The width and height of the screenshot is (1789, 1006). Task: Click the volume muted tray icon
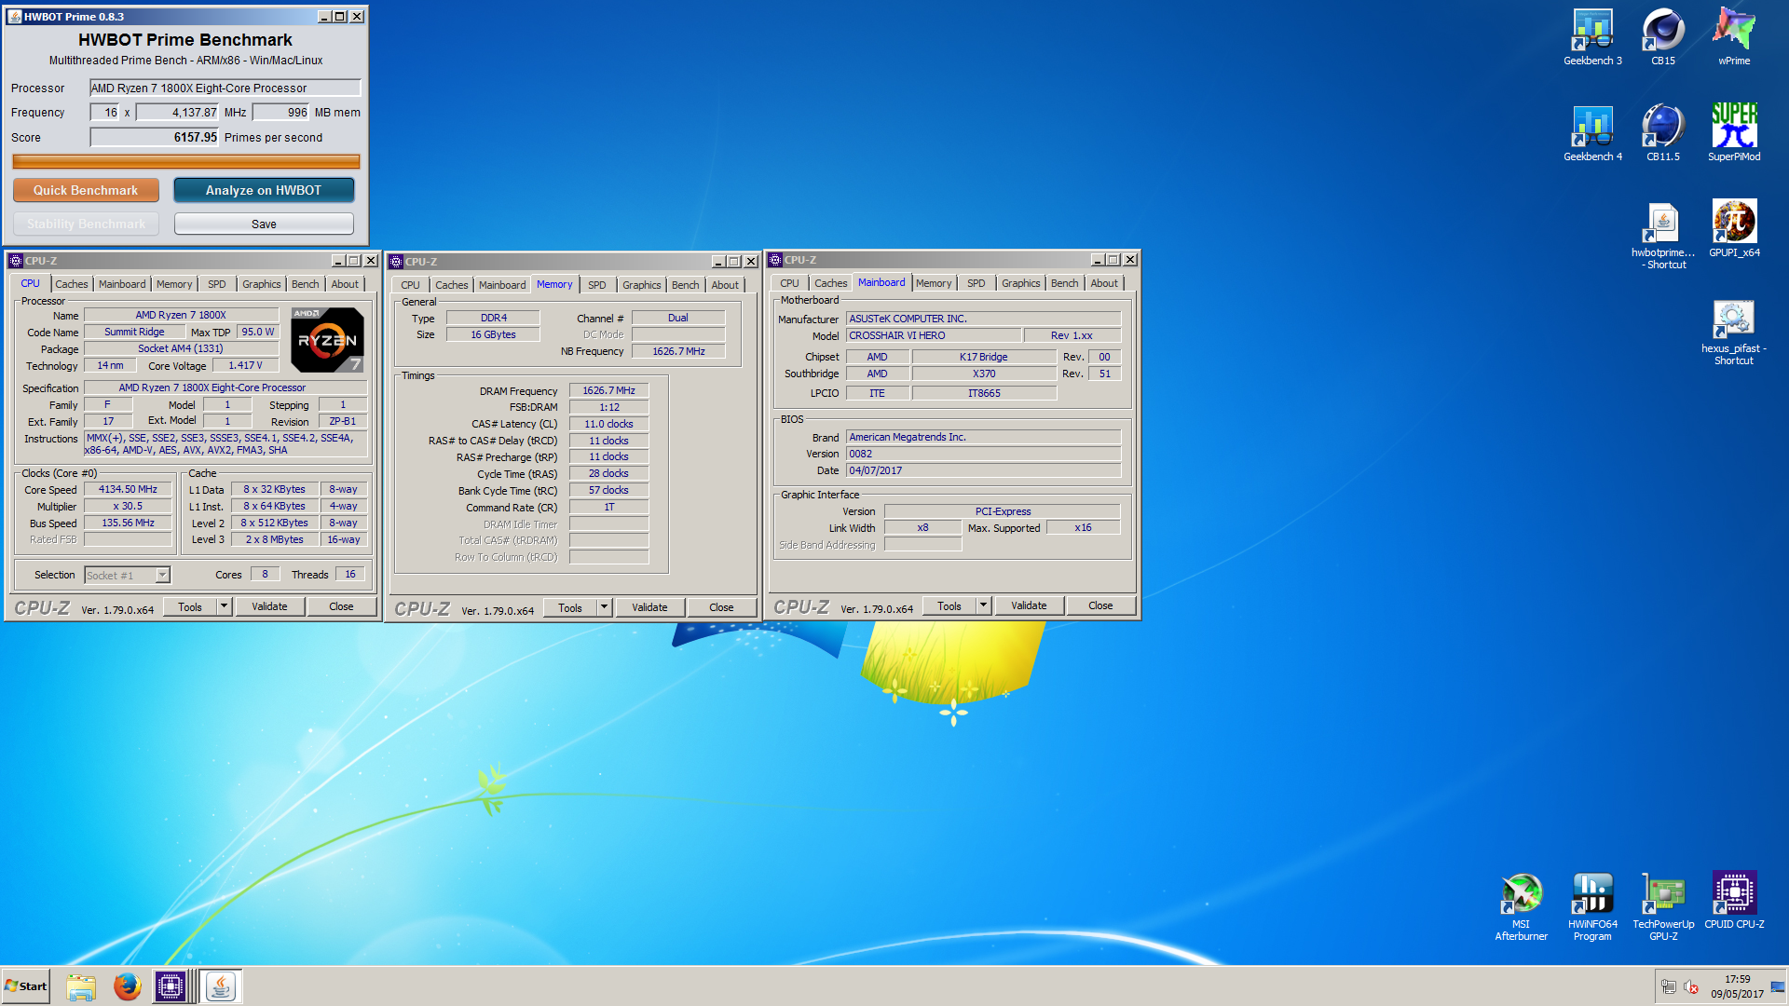tap(1691, 987)
